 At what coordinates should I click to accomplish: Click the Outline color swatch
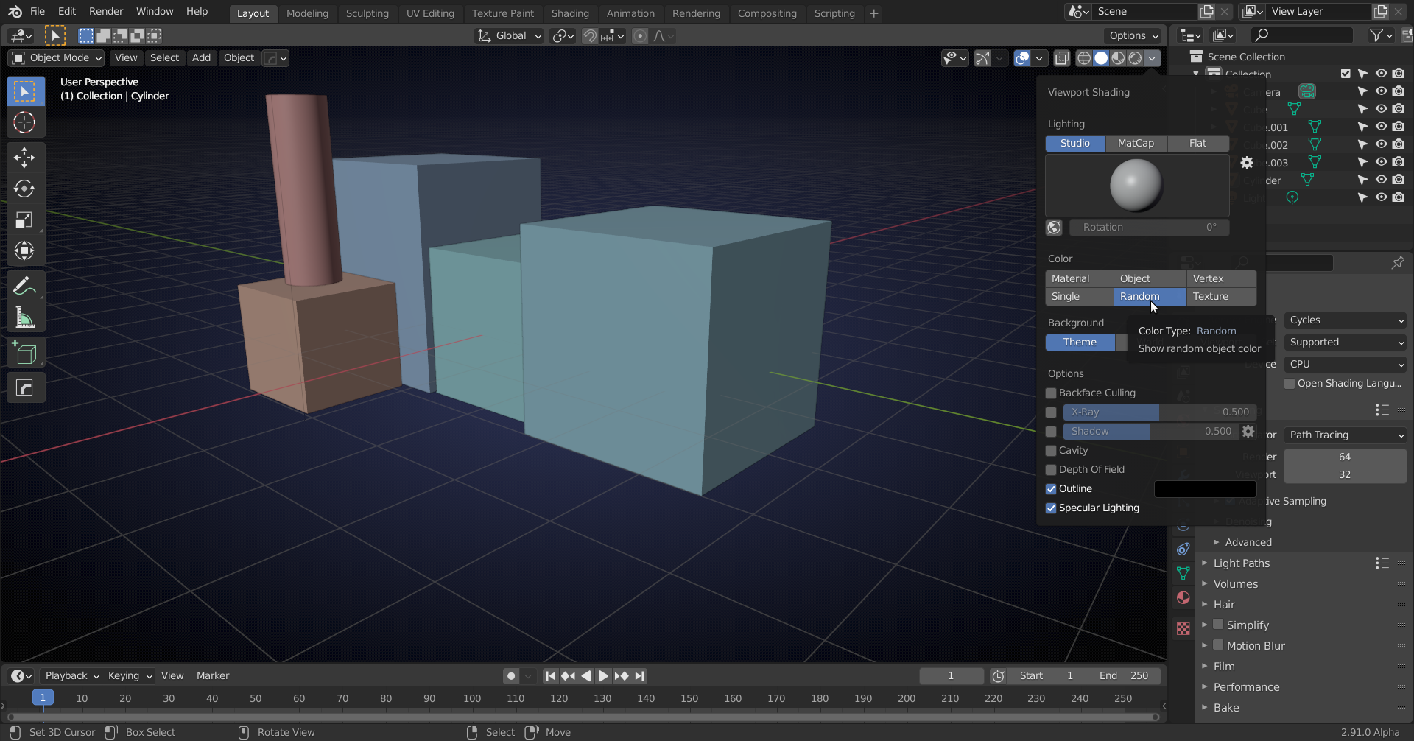tap(1205, 489)
